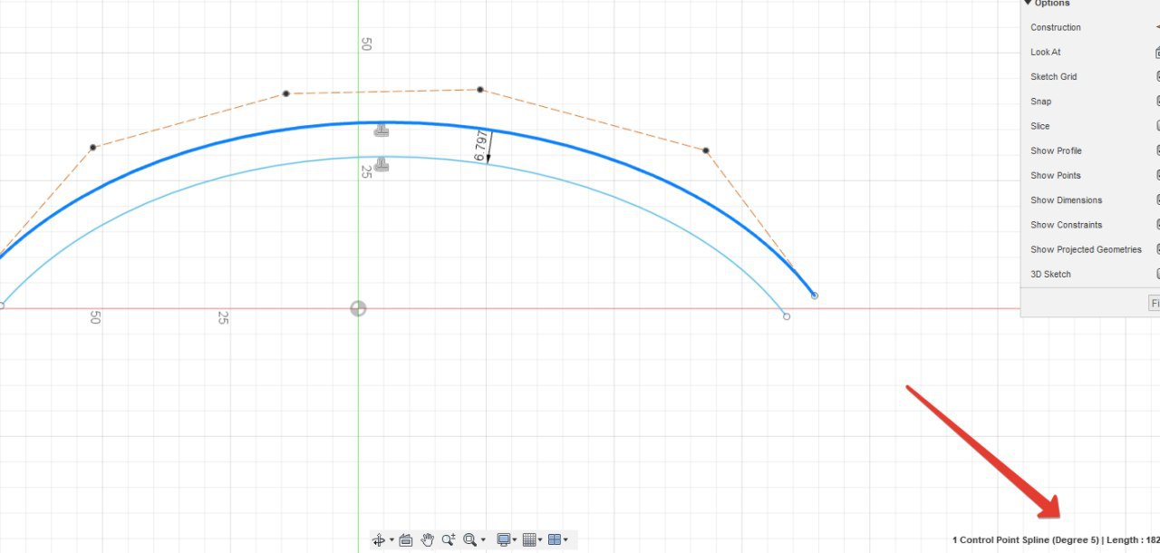Click the Sketch Grid option label
The height and width of the screenshot is (553, 1160).
coord(1054,77)
